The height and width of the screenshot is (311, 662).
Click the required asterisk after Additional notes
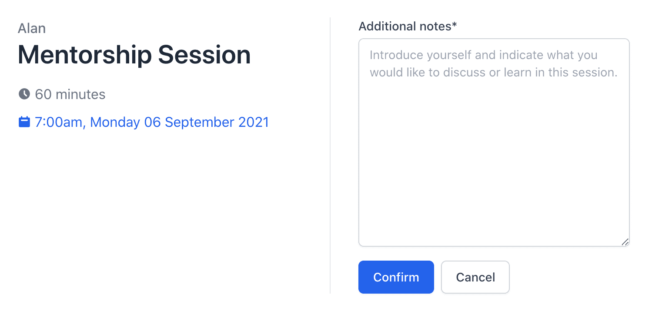tap(455, 26)
